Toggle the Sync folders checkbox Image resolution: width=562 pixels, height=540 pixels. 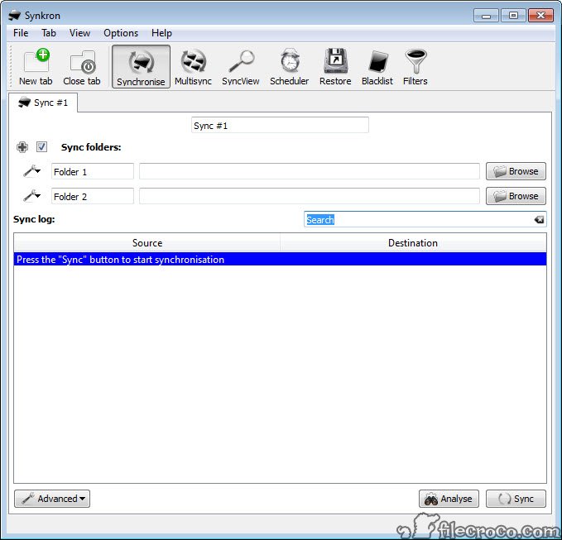pos(41,147)
